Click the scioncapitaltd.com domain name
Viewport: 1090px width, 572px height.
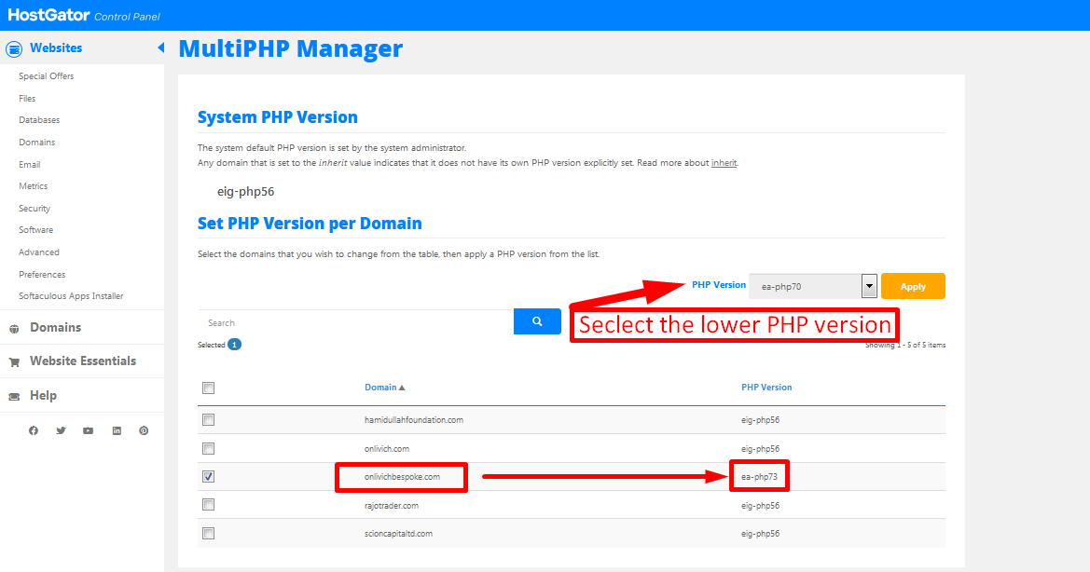click(398, 534)
